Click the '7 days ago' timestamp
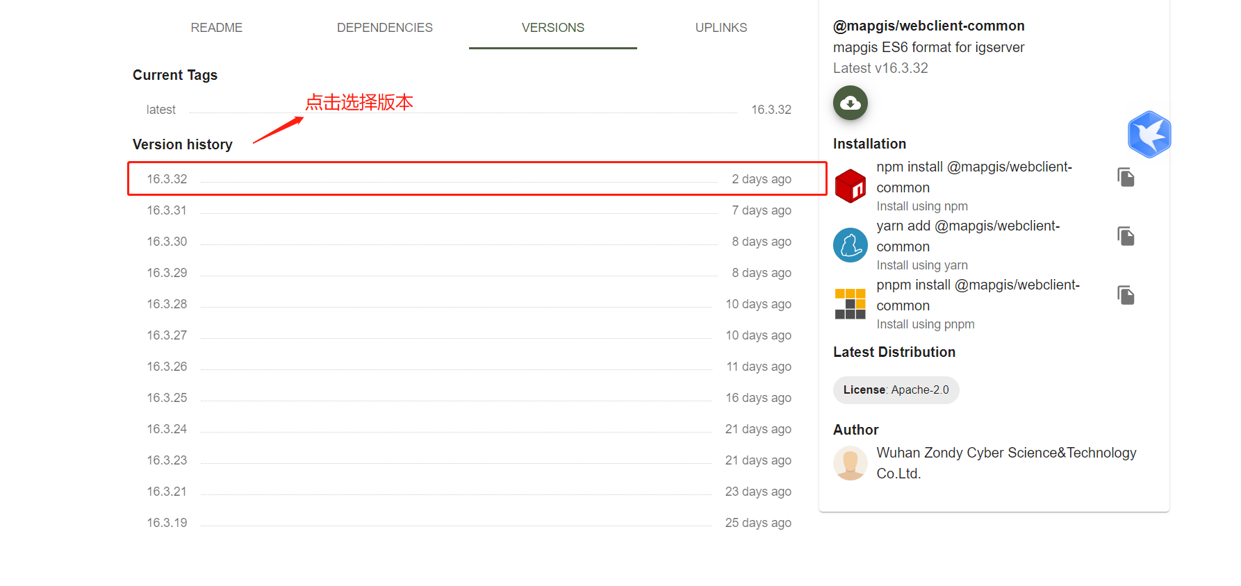 point(761,210)
